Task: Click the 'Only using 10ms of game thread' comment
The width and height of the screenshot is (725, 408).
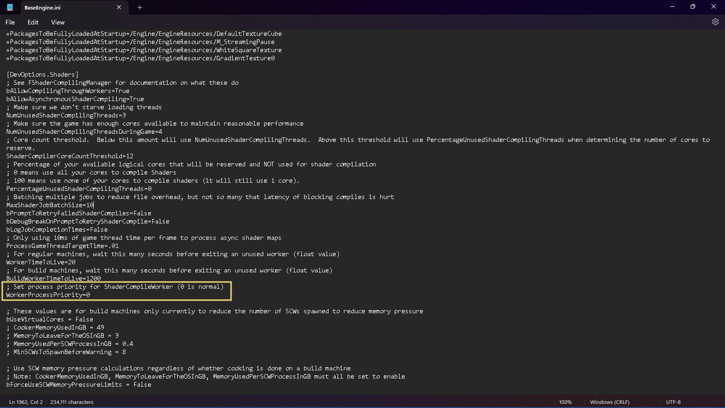Action: pos(144,238)
